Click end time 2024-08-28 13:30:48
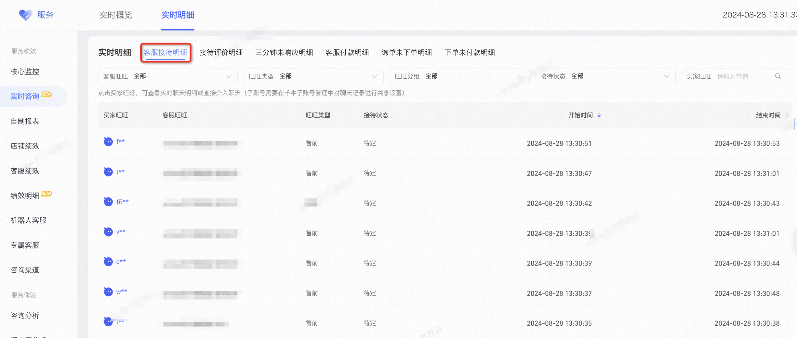 click(747, 293)
